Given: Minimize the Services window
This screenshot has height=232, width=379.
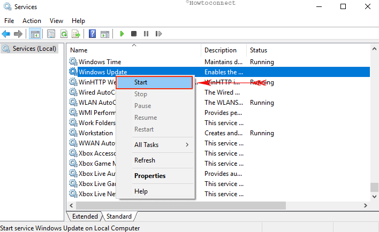Looking at the screenshot, I should coord(319,6).
